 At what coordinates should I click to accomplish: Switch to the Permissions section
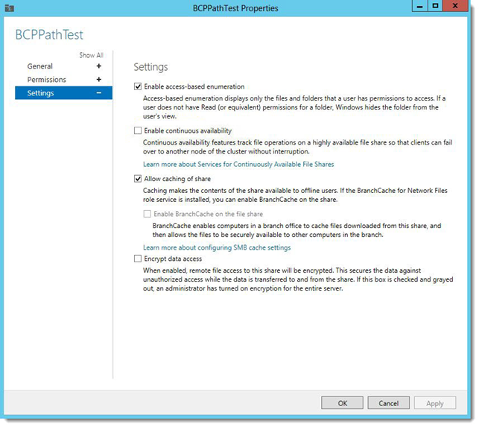[47, 80]
